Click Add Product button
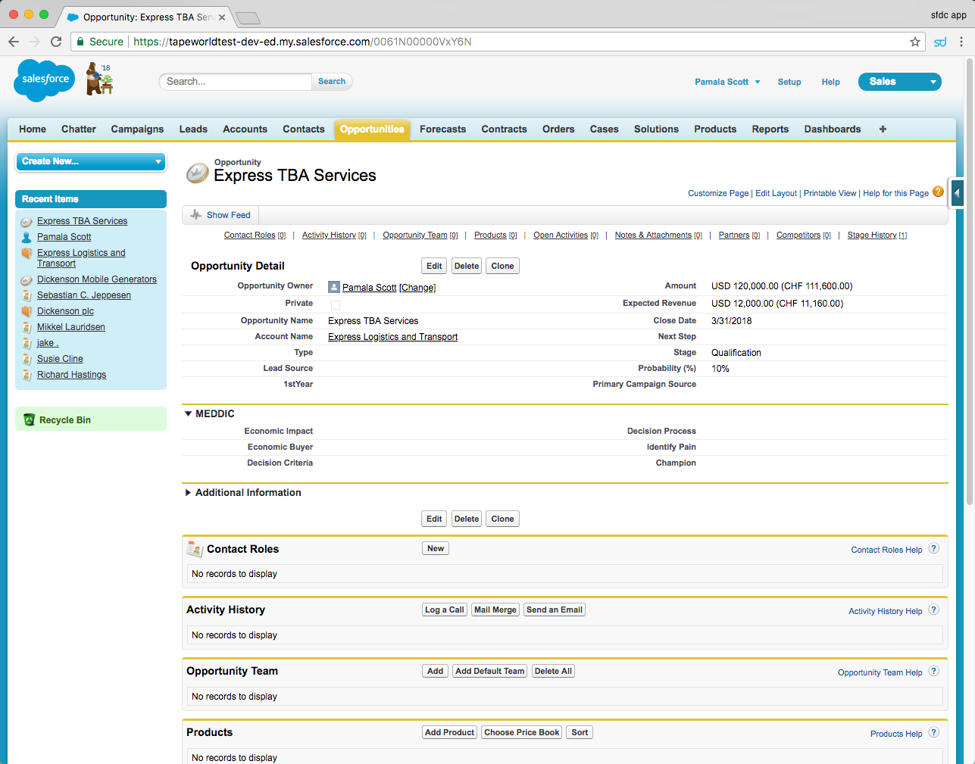The width and height of the screenshot is (975, 764). click(450, 732)
